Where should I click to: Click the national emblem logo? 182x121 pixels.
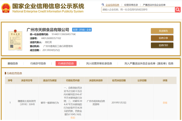(6, 8)
